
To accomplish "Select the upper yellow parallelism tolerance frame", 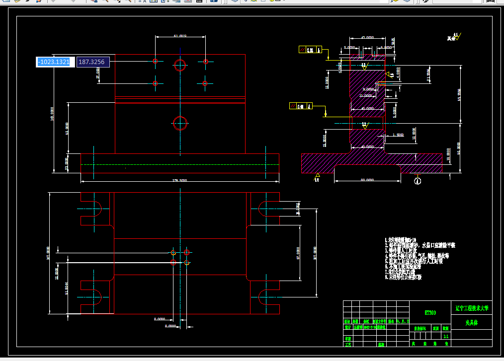I will (x=310, y=50).
